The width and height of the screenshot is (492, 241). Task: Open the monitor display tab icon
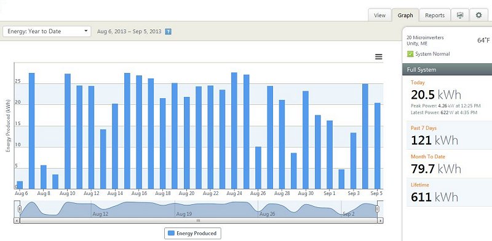tap(460, 15)
